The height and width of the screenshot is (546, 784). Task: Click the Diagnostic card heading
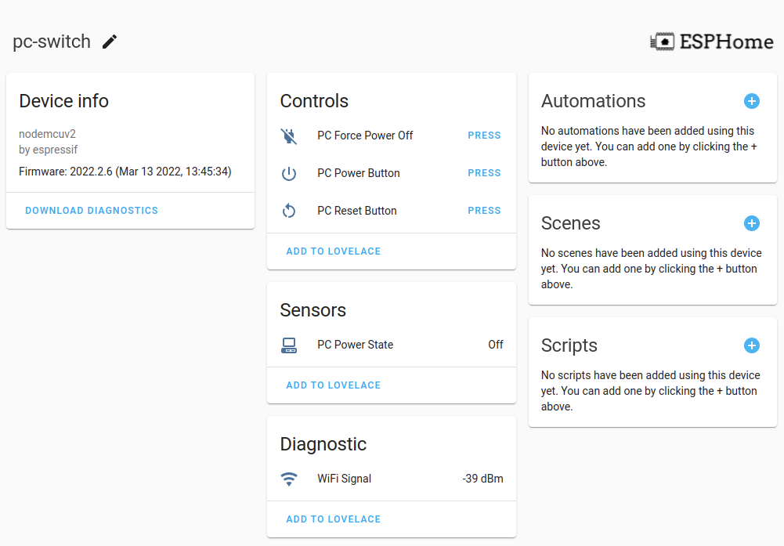(x=323, y=444)
